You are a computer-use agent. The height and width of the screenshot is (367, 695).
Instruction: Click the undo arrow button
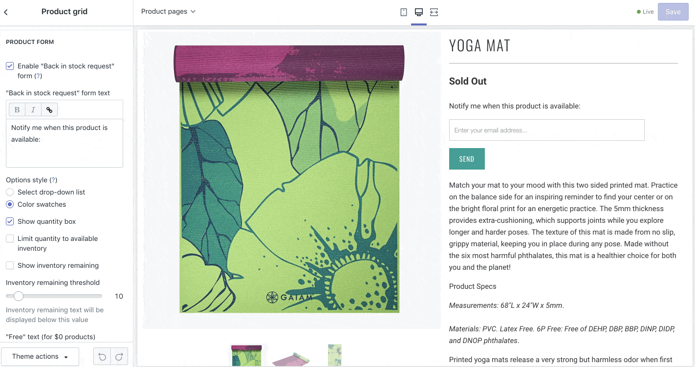[x=102, y=357]
